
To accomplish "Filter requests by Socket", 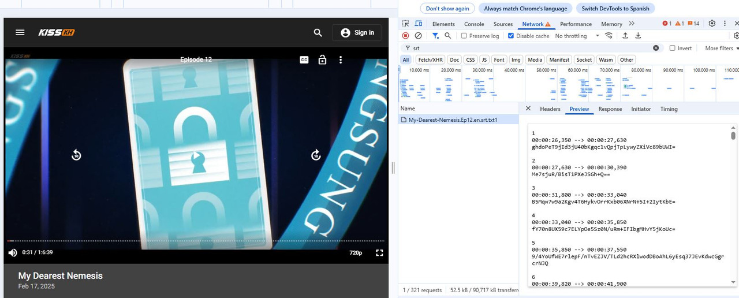I will point(584,60).
